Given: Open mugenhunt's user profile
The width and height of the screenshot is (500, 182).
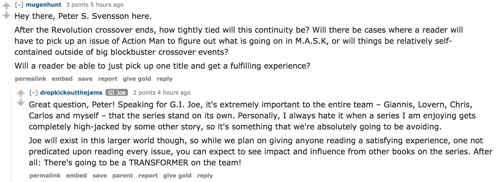Looking at the screenshot, I should 43,5.
